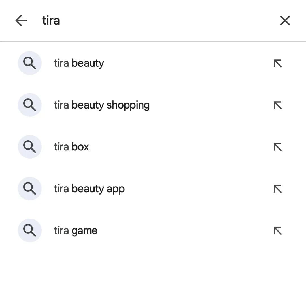The width and height of the screenshot is (306, 298).
Task: Insert 'tira beauty shopping' via its arrow icon
Action: (x=278, y=105)
